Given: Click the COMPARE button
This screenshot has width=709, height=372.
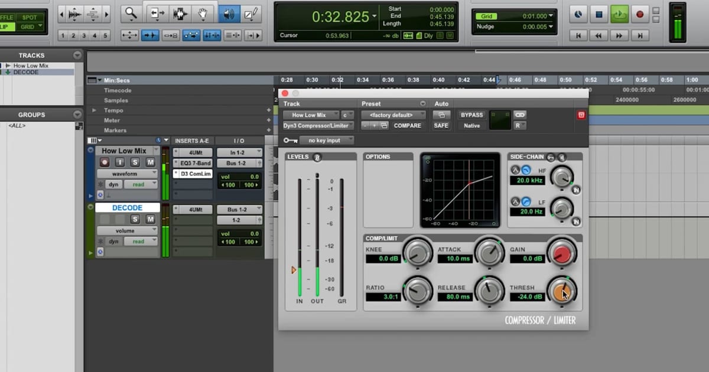Looking at the screenshot, I should (407, 125).
